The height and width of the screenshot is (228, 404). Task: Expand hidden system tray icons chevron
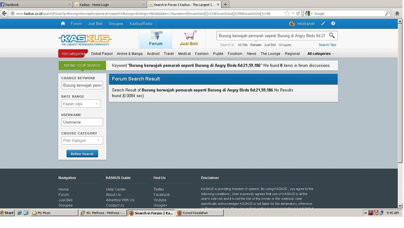click(365, 213)
